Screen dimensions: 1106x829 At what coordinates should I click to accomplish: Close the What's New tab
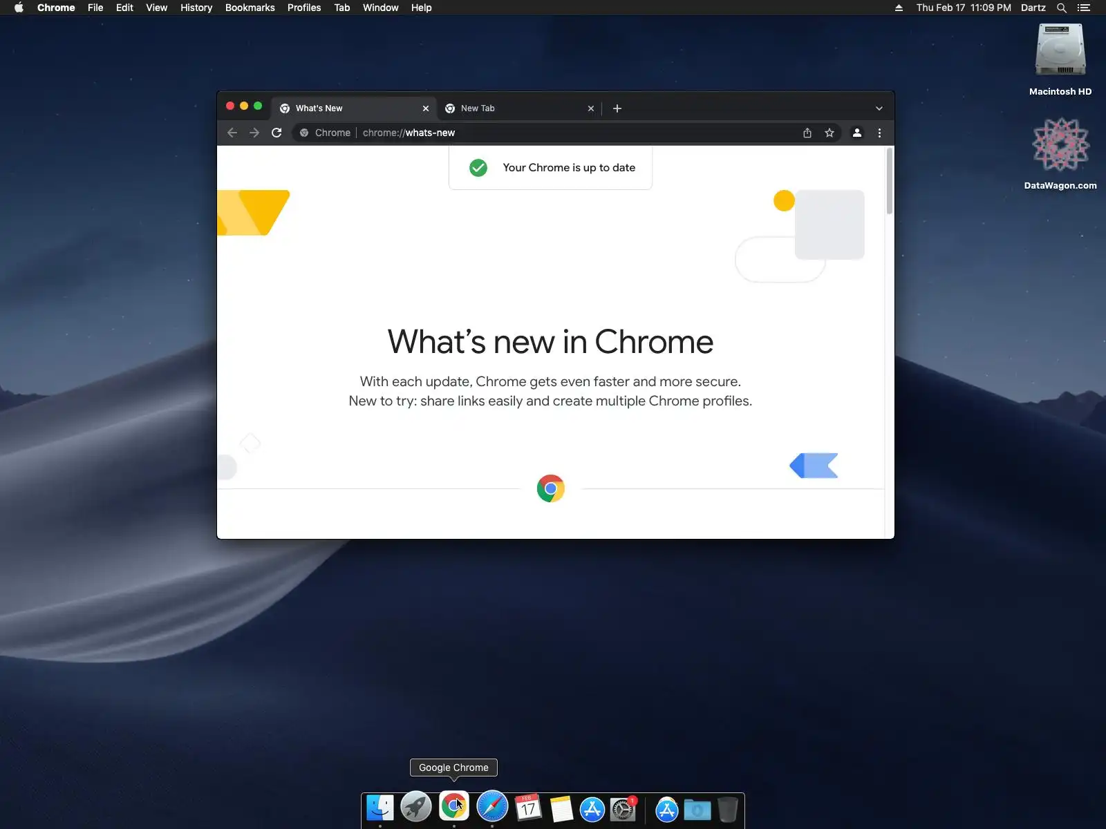[x=426, y=108]
